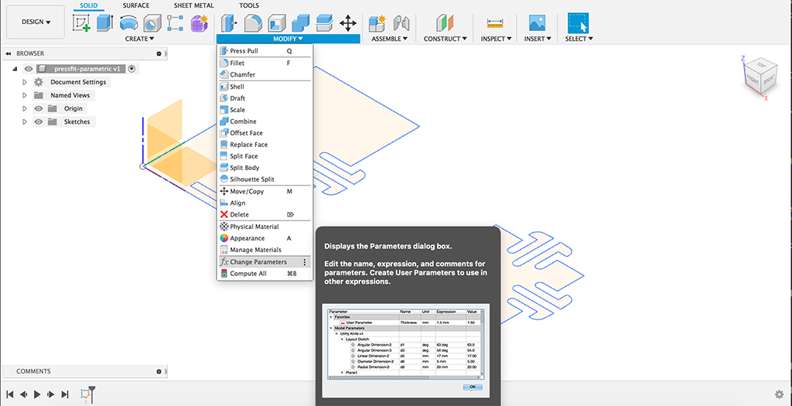Click Change Parameters three-dot options
This screenshot has width=792, height=406.
pyautogui.click(x=304, y=262)
